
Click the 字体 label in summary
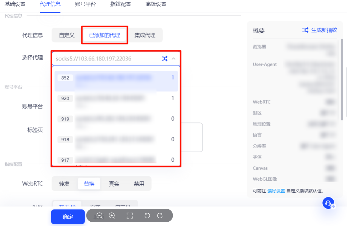coord(257,157)
